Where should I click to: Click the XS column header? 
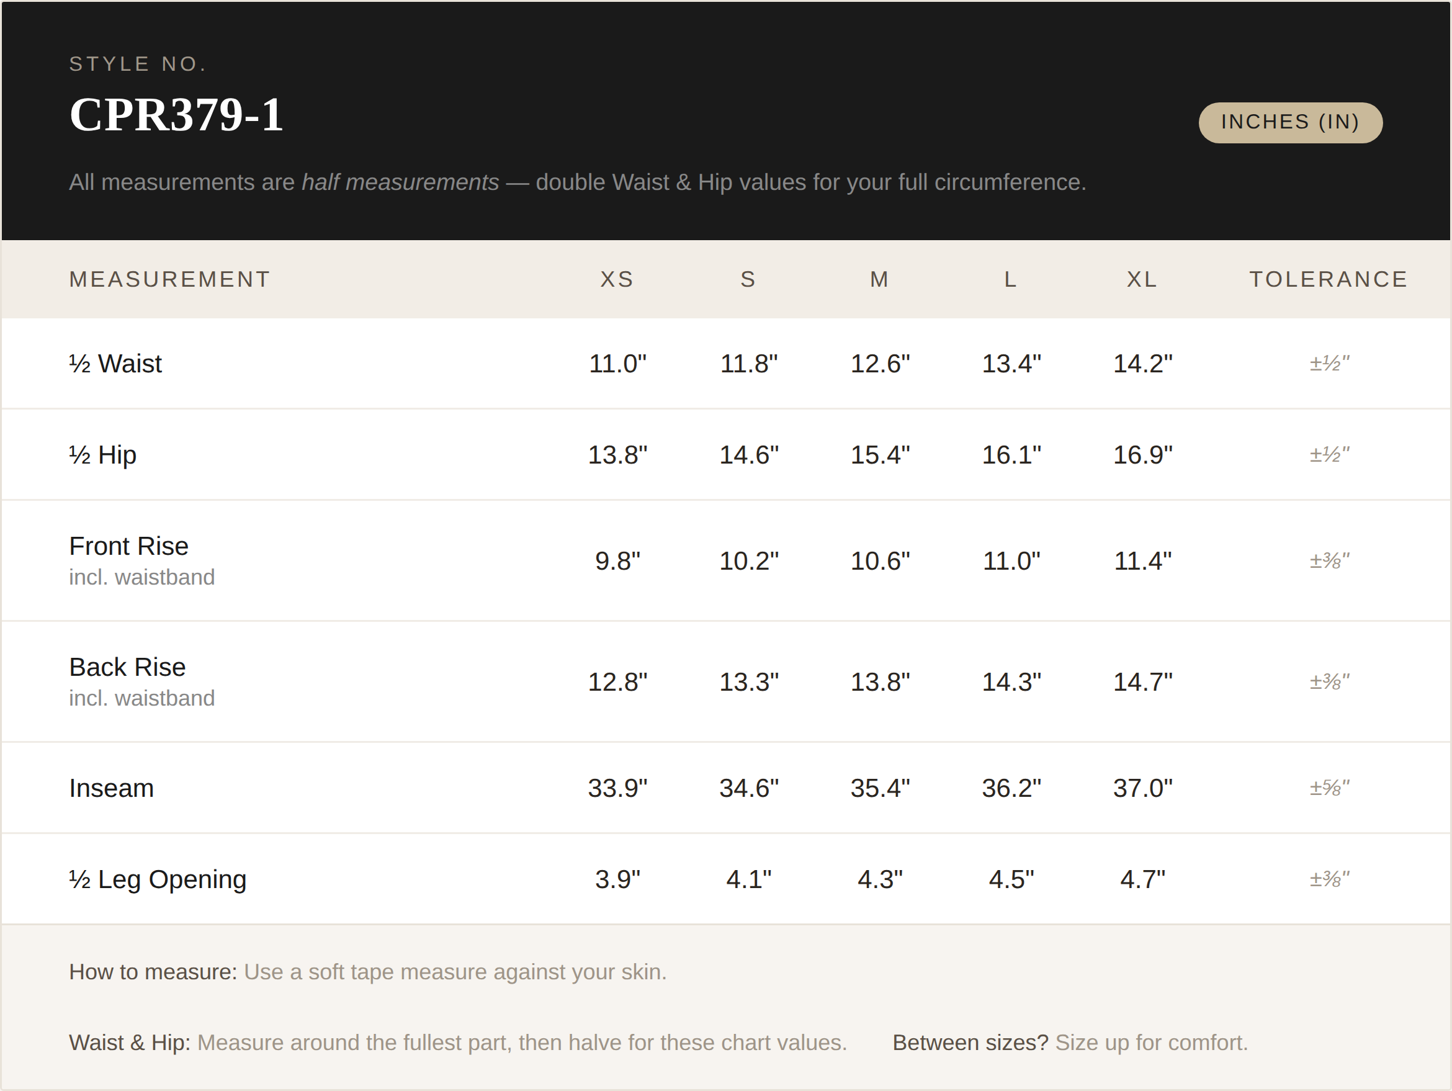click(x=617, y=279)
